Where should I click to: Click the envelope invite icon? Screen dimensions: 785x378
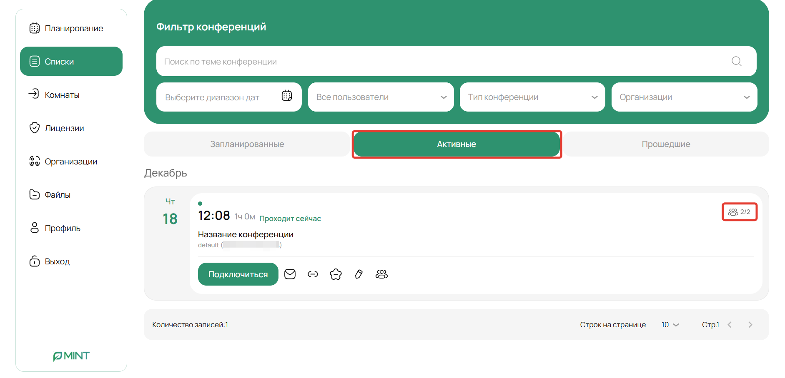tap(290, 274)
